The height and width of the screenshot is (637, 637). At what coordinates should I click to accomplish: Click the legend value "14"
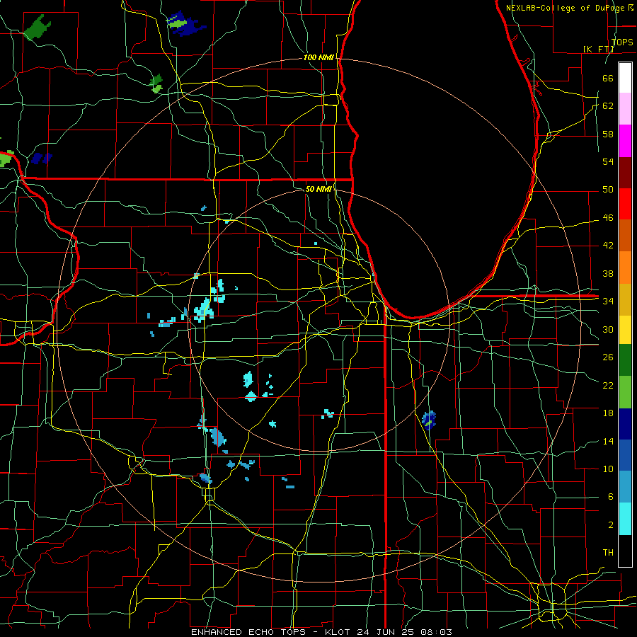(x=608, y=441)
